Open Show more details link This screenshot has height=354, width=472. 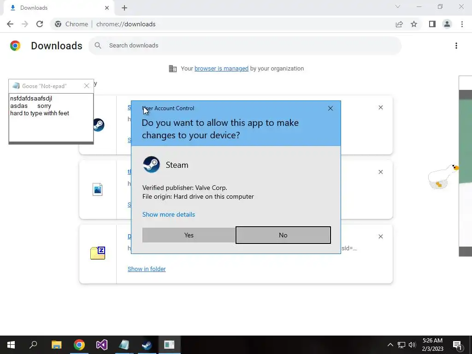click(x=169, y=214)
